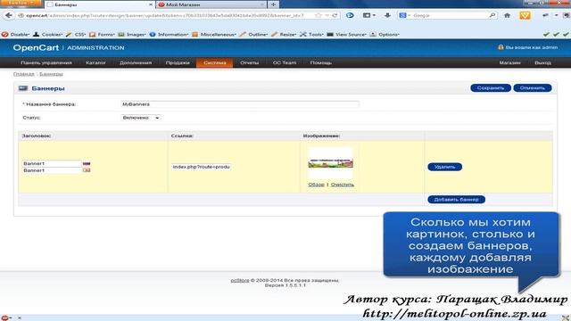The height and width of the screenshot is (321, 571).
Task: Click the Отменить button
Action: click(533, 87)
